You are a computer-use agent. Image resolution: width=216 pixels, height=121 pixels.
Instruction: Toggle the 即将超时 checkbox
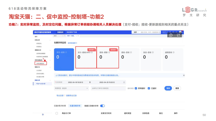tap(136, 88)
